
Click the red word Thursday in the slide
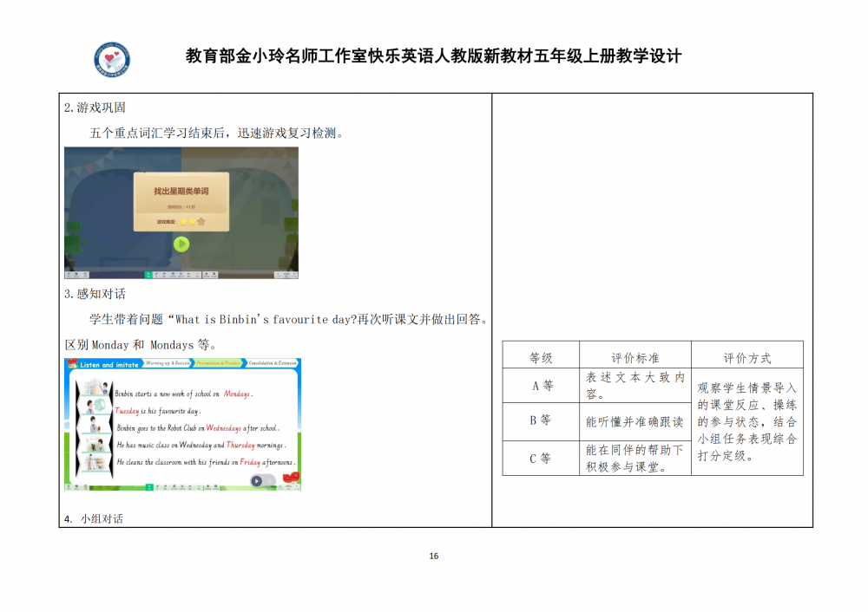240,445
